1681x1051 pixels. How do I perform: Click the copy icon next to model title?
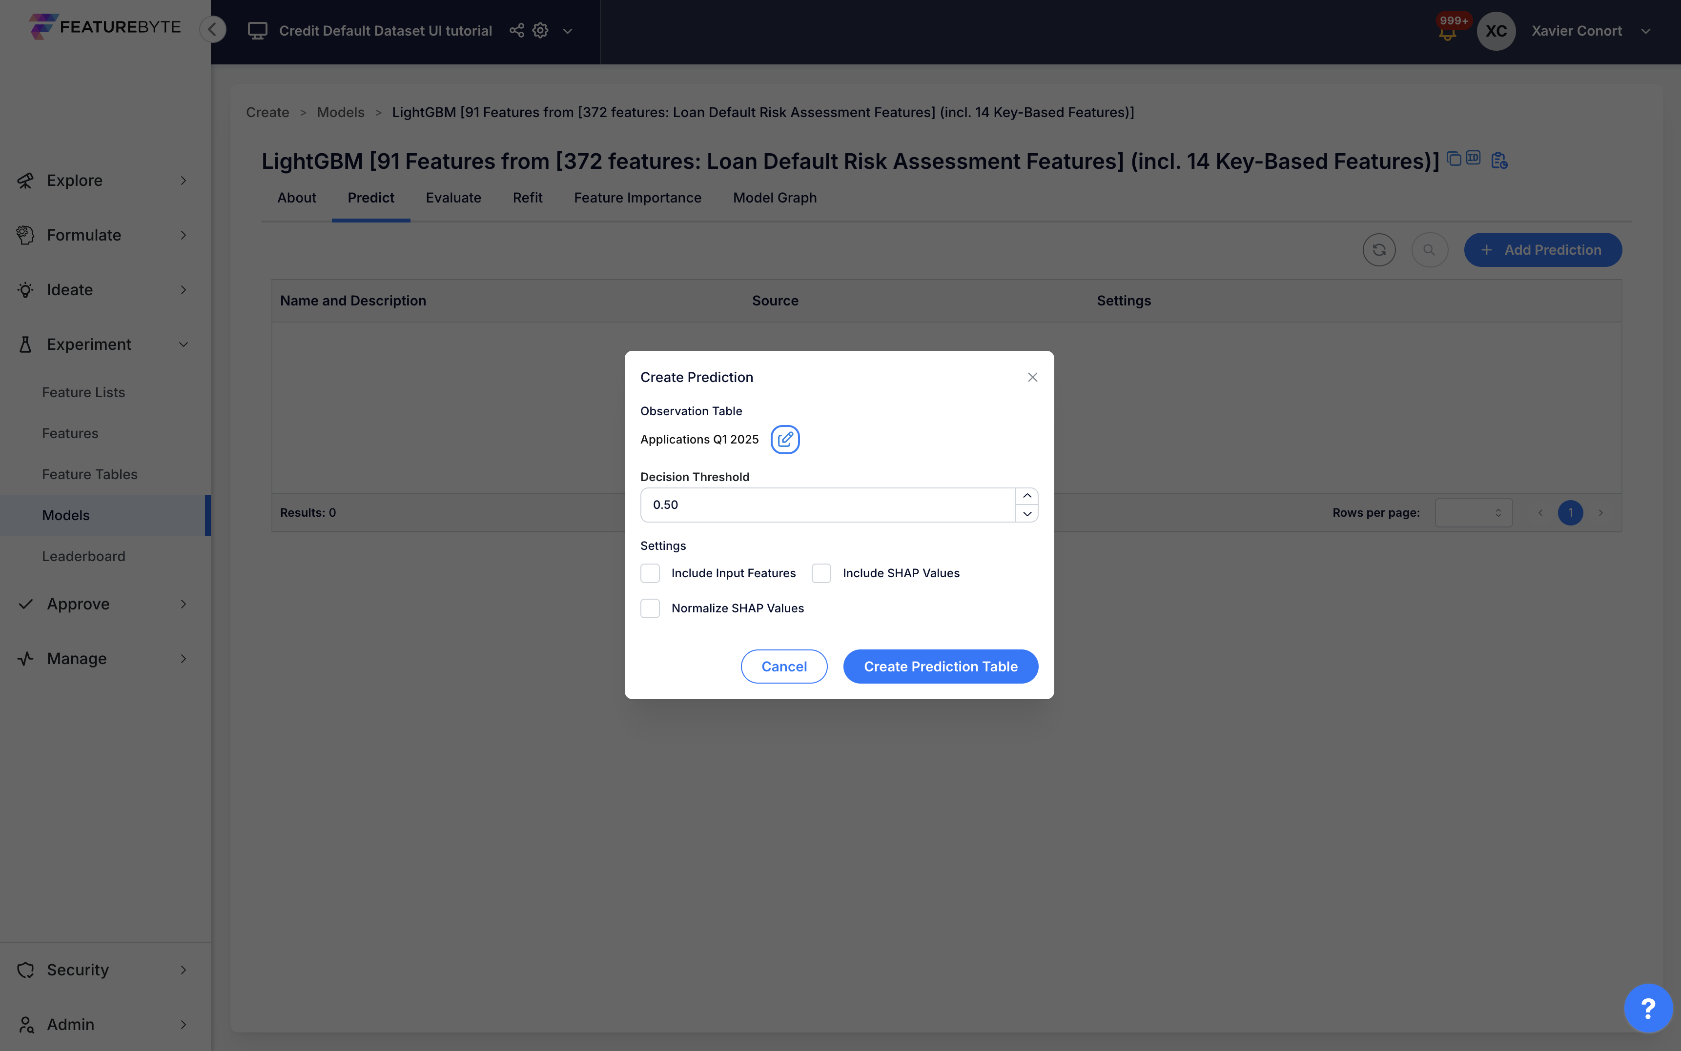[1454, 159]
